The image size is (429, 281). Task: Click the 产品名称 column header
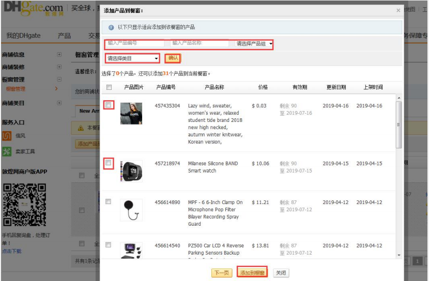click(x=214, y=87)
